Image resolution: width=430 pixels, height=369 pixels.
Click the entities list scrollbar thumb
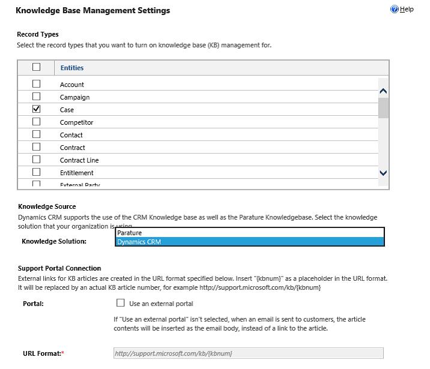point(383,108)
